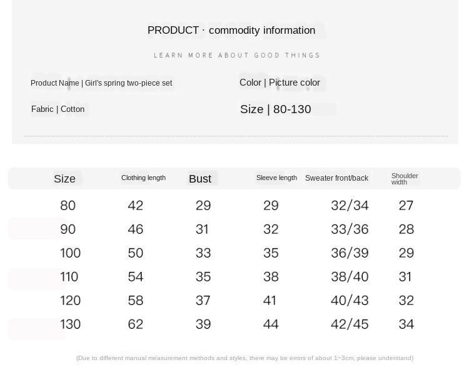Click the "LEARN MORE ABOUT GOOD THINGS" subtitle

(x=237, y=56)
